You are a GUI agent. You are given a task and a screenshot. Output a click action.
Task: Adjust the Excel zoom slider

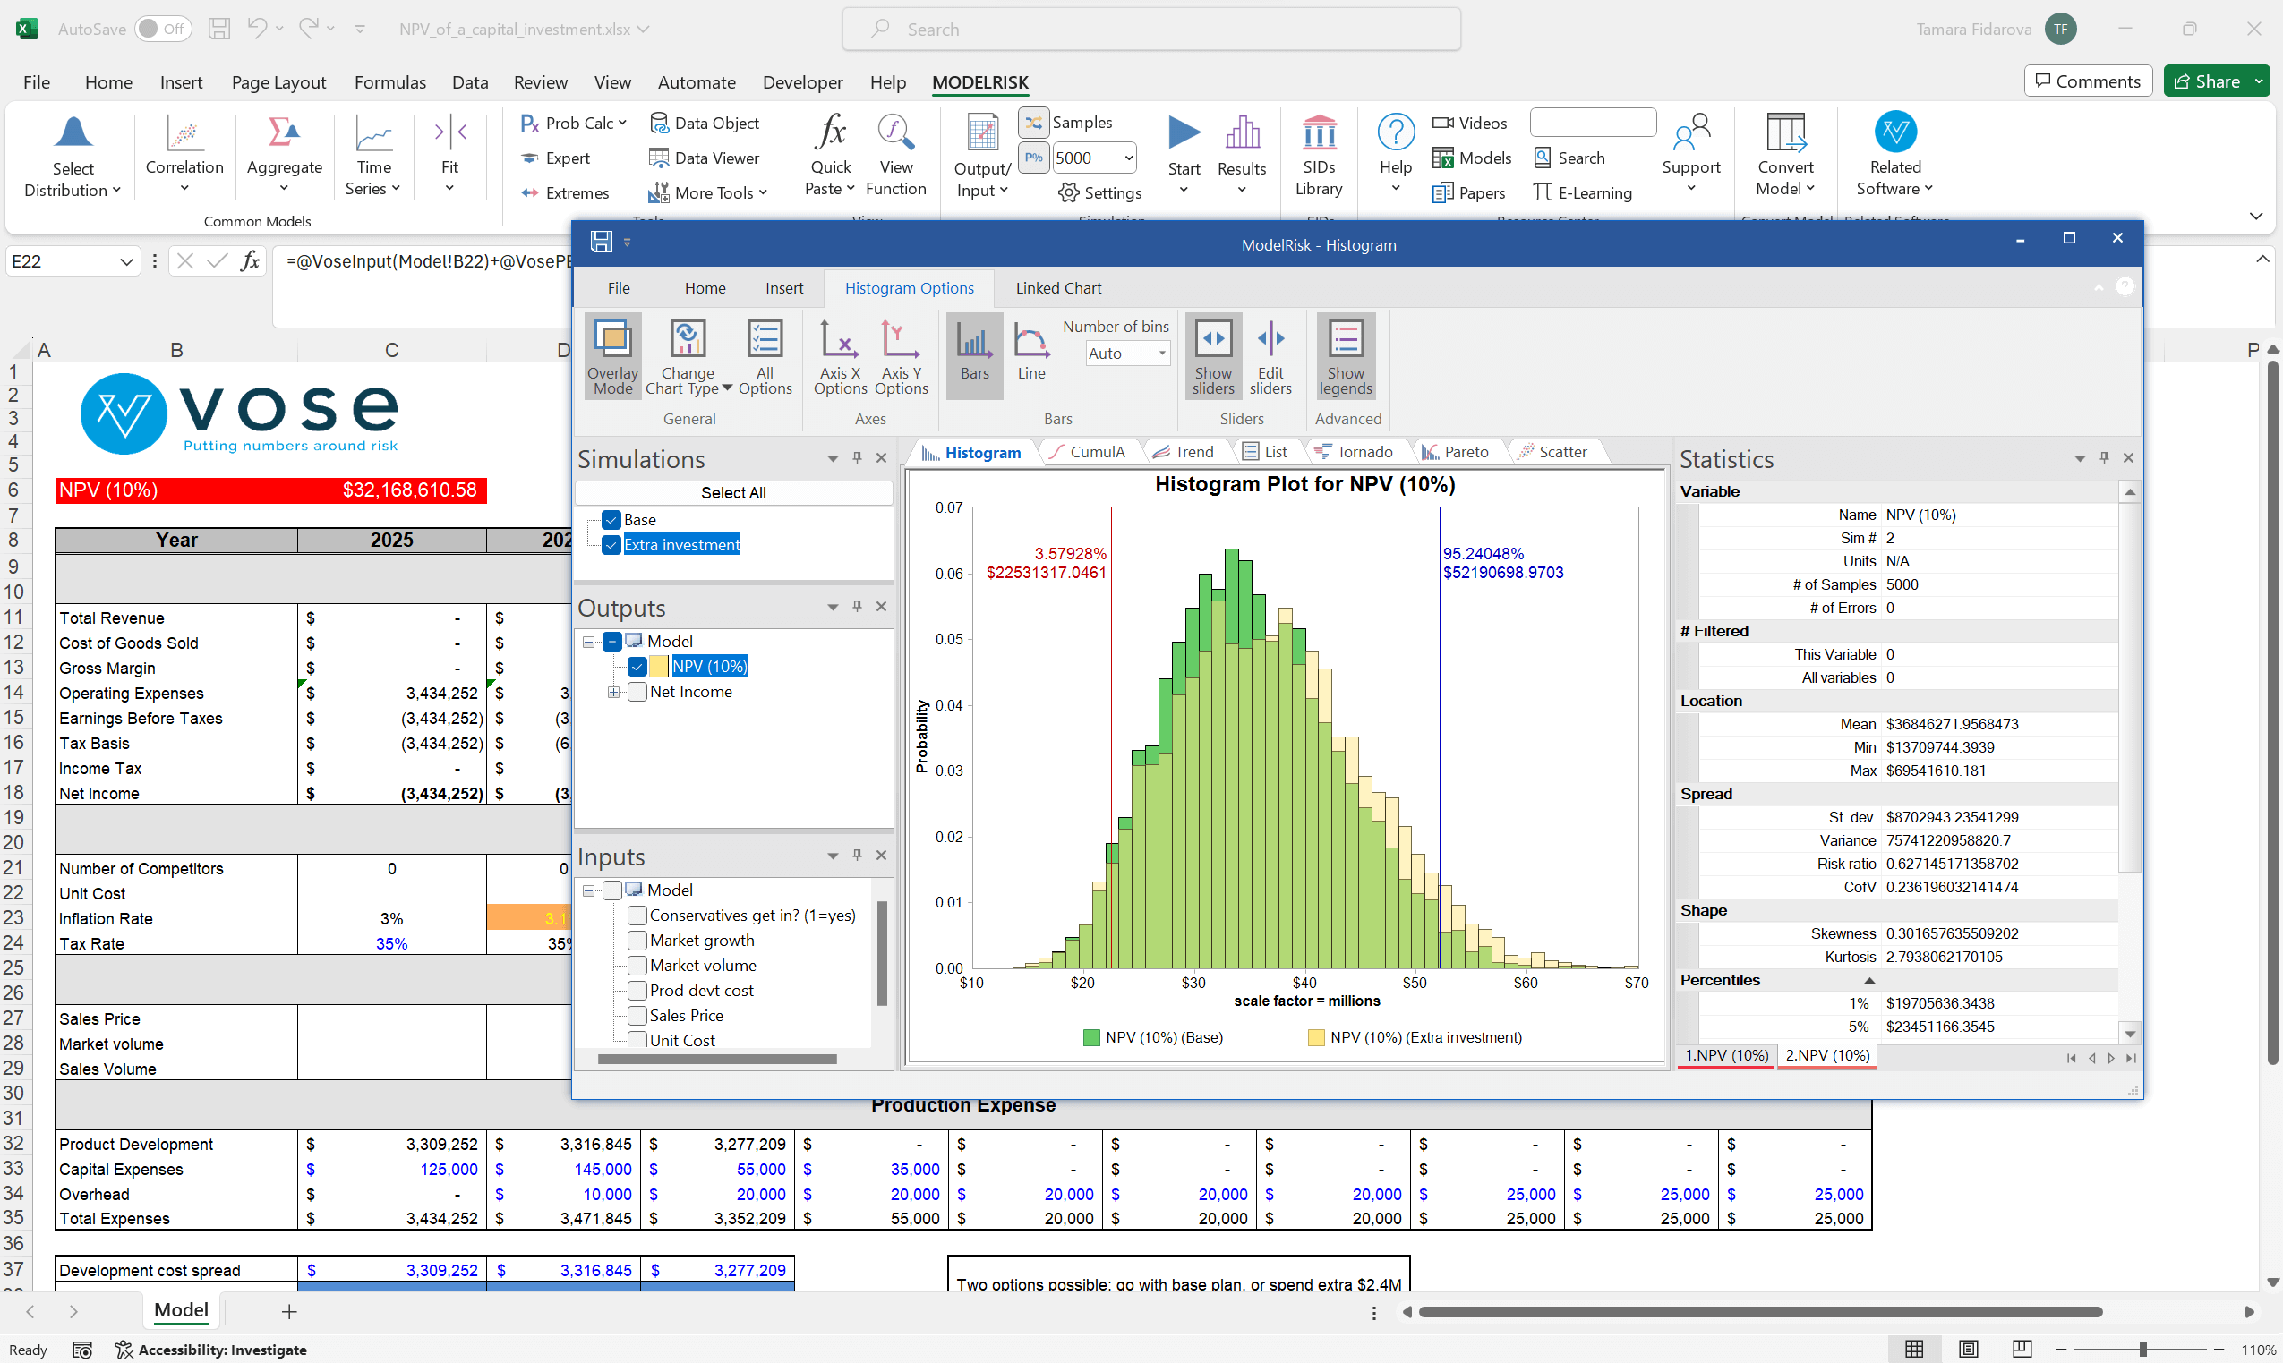point(2144,1350)
